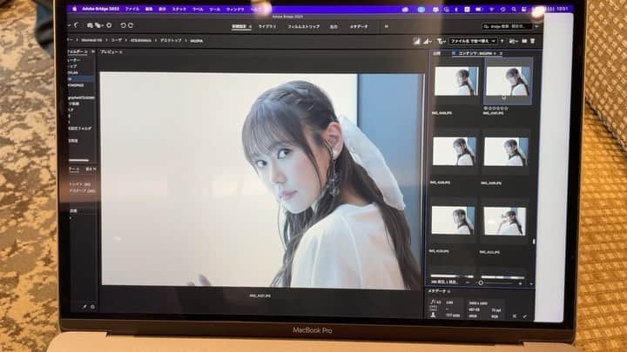
Task: Collapse the left folder panel arrows icon
Action: click(93, 52)
